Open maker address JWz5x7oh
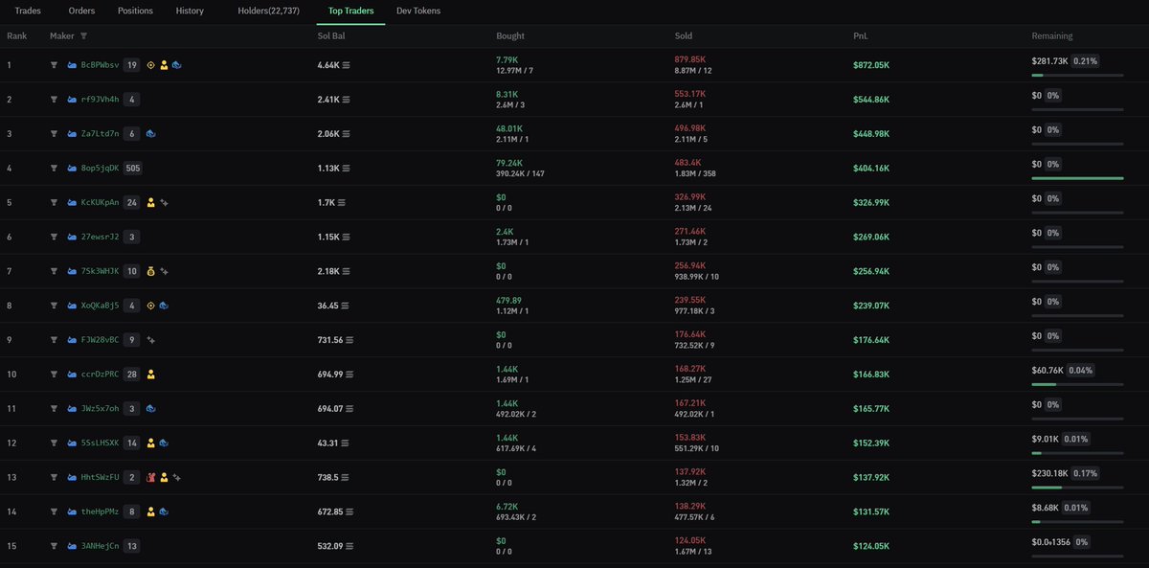Image resolution: width=1149 pixels, height=568 pixels. [101, 409]
